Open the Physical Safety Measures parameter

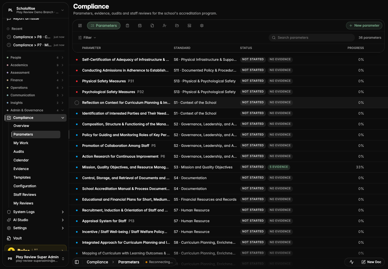[104, 81]
